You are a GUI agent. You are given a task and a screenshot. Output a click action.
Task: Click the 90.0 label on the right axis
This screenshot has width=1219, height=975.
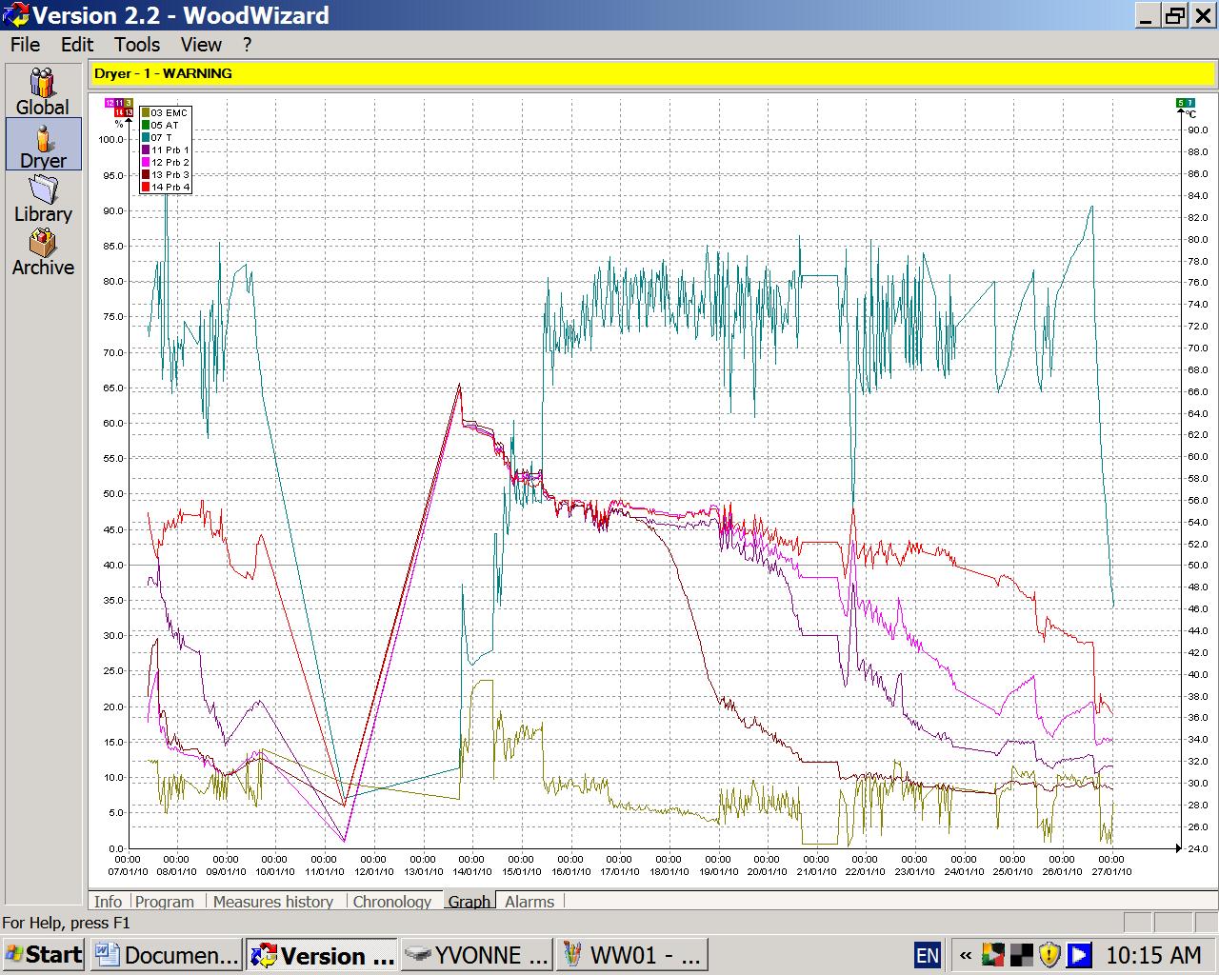1197,130
